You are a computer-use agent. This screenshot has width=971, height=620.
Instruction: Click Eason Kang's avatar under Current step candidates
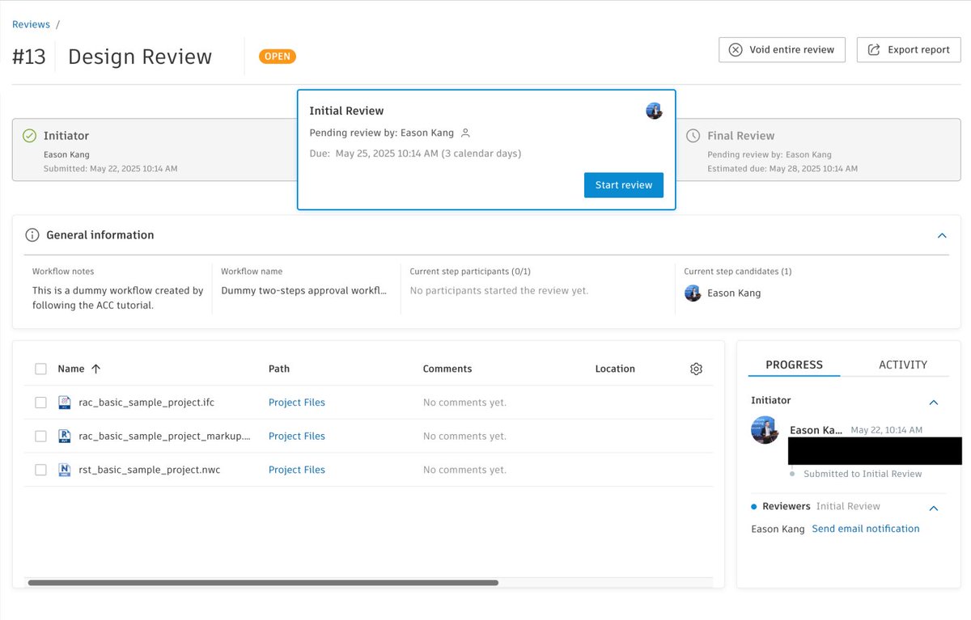(x=693, y=293)
